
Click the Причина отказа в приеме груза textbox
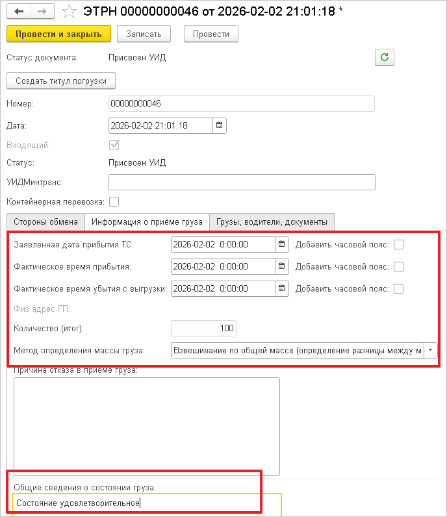click(x=147, y=426)
